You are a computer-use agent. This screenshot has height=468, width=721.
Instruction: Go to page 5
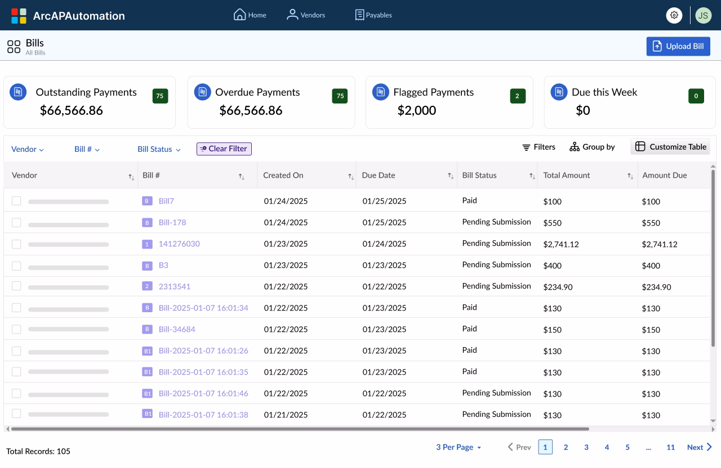[x=627, y=447]
